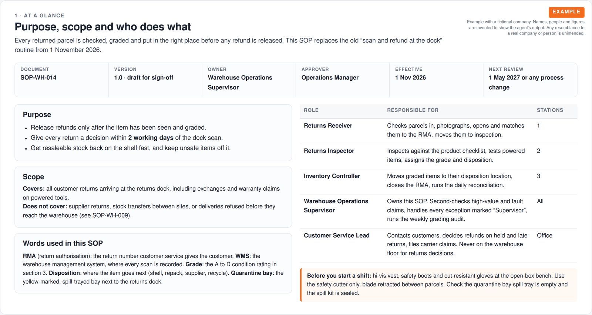592x315 pixels.
Task: Click the ROLE column header
Action: [x=311, y=110]
